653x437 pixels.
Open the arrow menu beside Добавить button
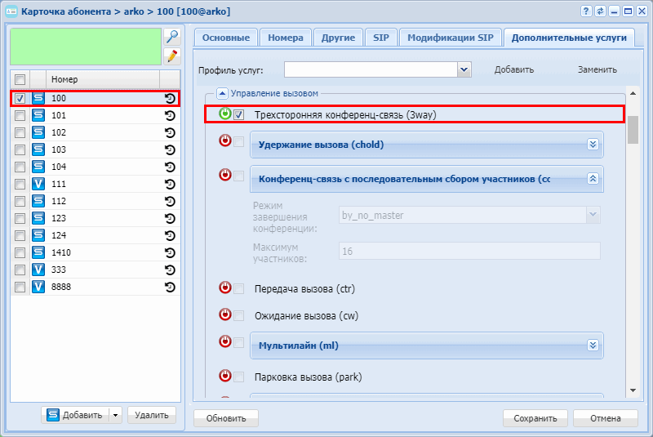(115, 415)
